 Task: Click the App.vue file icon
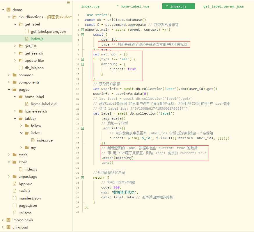click(15, 184)
